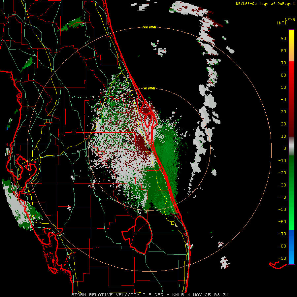297x297 pixels.
Task: Click the 20 value on velocity scale
Action: [283, 124]
